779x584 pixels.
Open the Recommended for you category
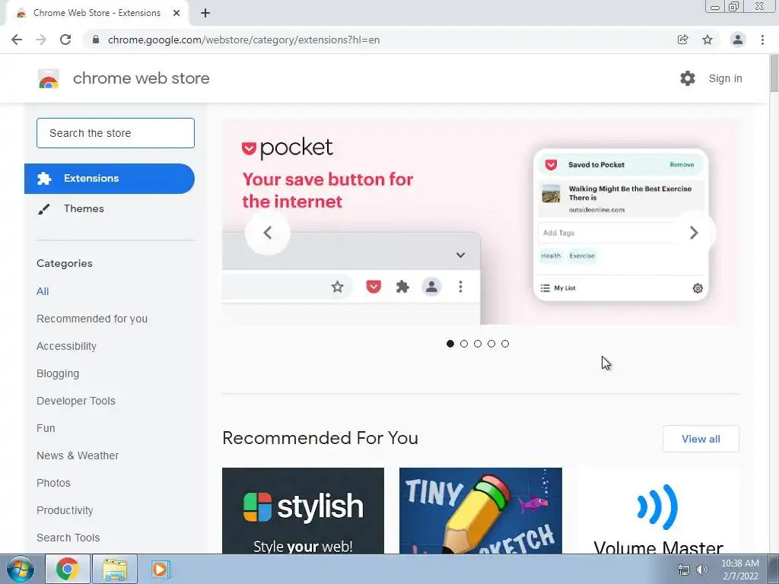click(92, 319)
